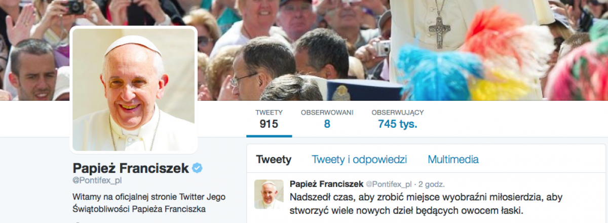Click the small avatar beside the tweet
This screenshot has width=608, height=223.
(269, 194)
